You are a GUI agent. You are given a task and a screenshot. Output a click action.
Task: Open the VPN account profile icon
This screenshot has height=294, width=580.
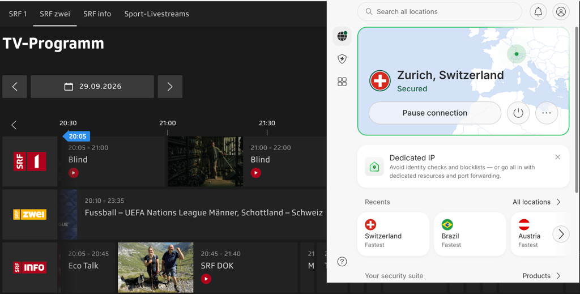tap(561, 12)
